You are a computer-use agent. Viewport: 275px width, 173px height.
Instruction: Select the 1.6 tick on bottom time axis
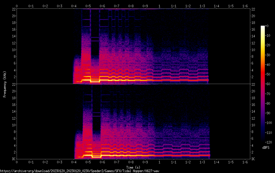[245, 162]
